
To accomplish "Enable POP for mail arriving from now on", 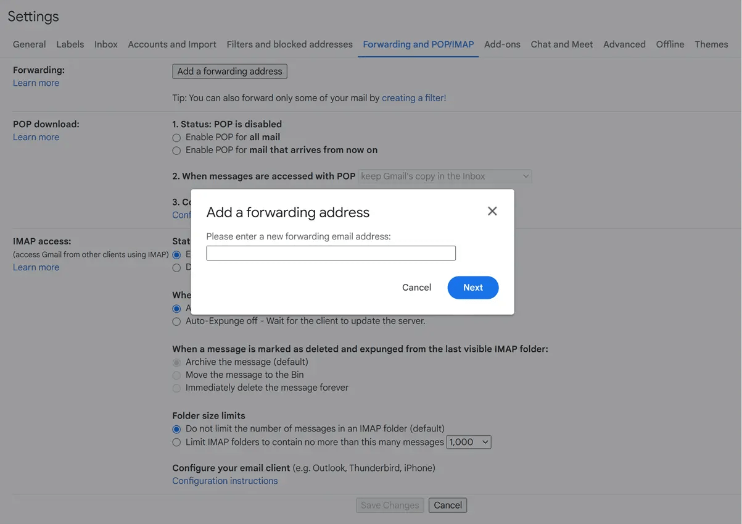I will [176, 150].
